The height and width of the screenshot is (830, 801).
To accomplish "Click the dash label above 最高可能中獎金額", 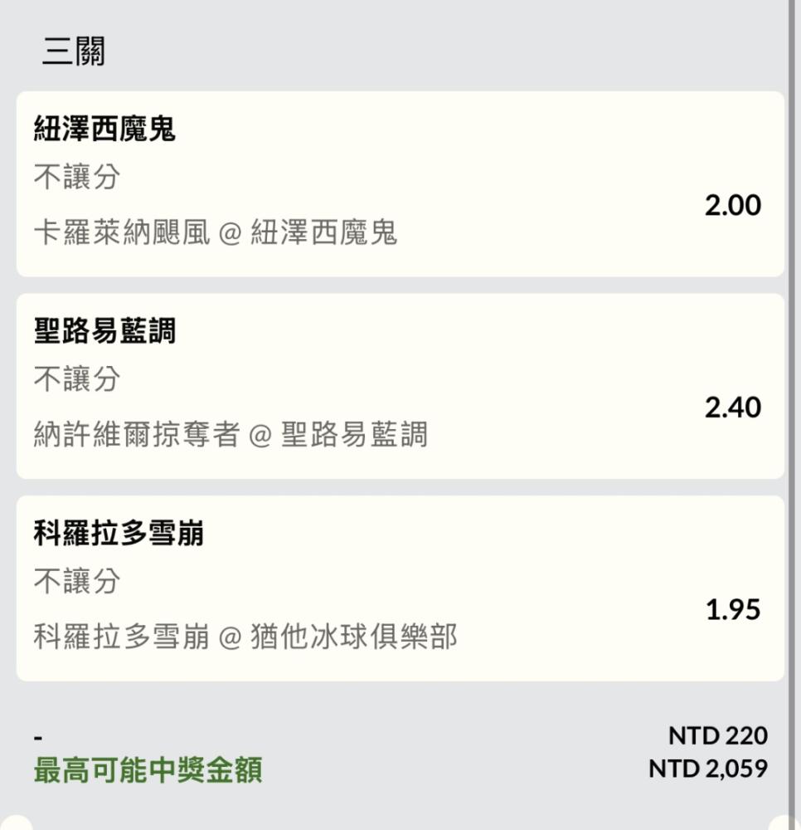I will pos(38,738).
